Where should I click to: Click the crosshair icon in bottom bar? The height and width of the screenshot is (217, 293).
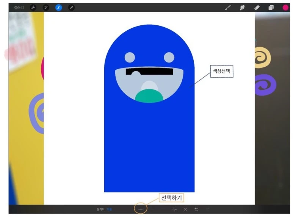tap(174, 209)
